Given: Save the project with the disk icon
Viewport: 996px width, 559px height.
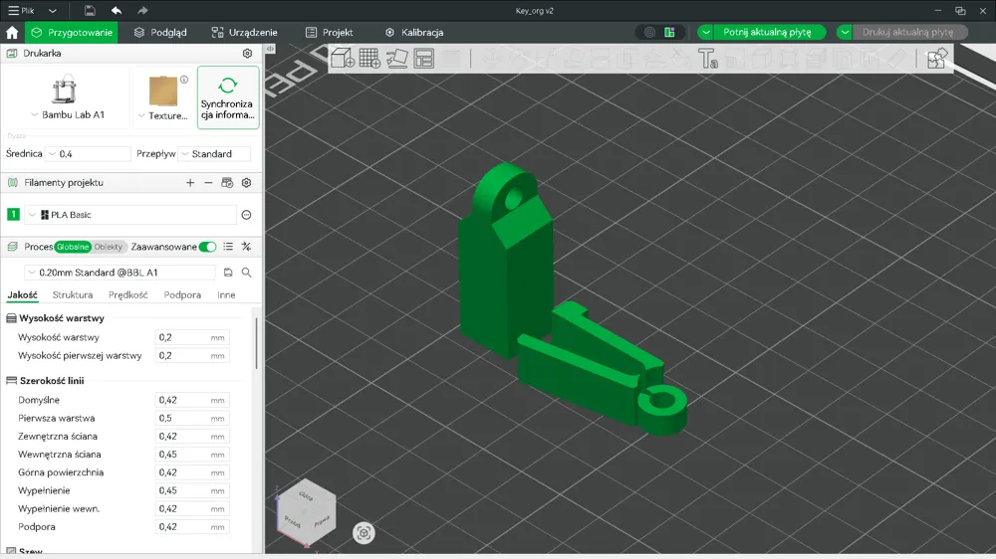Looking at the screenshot, I should coord(90,11).
